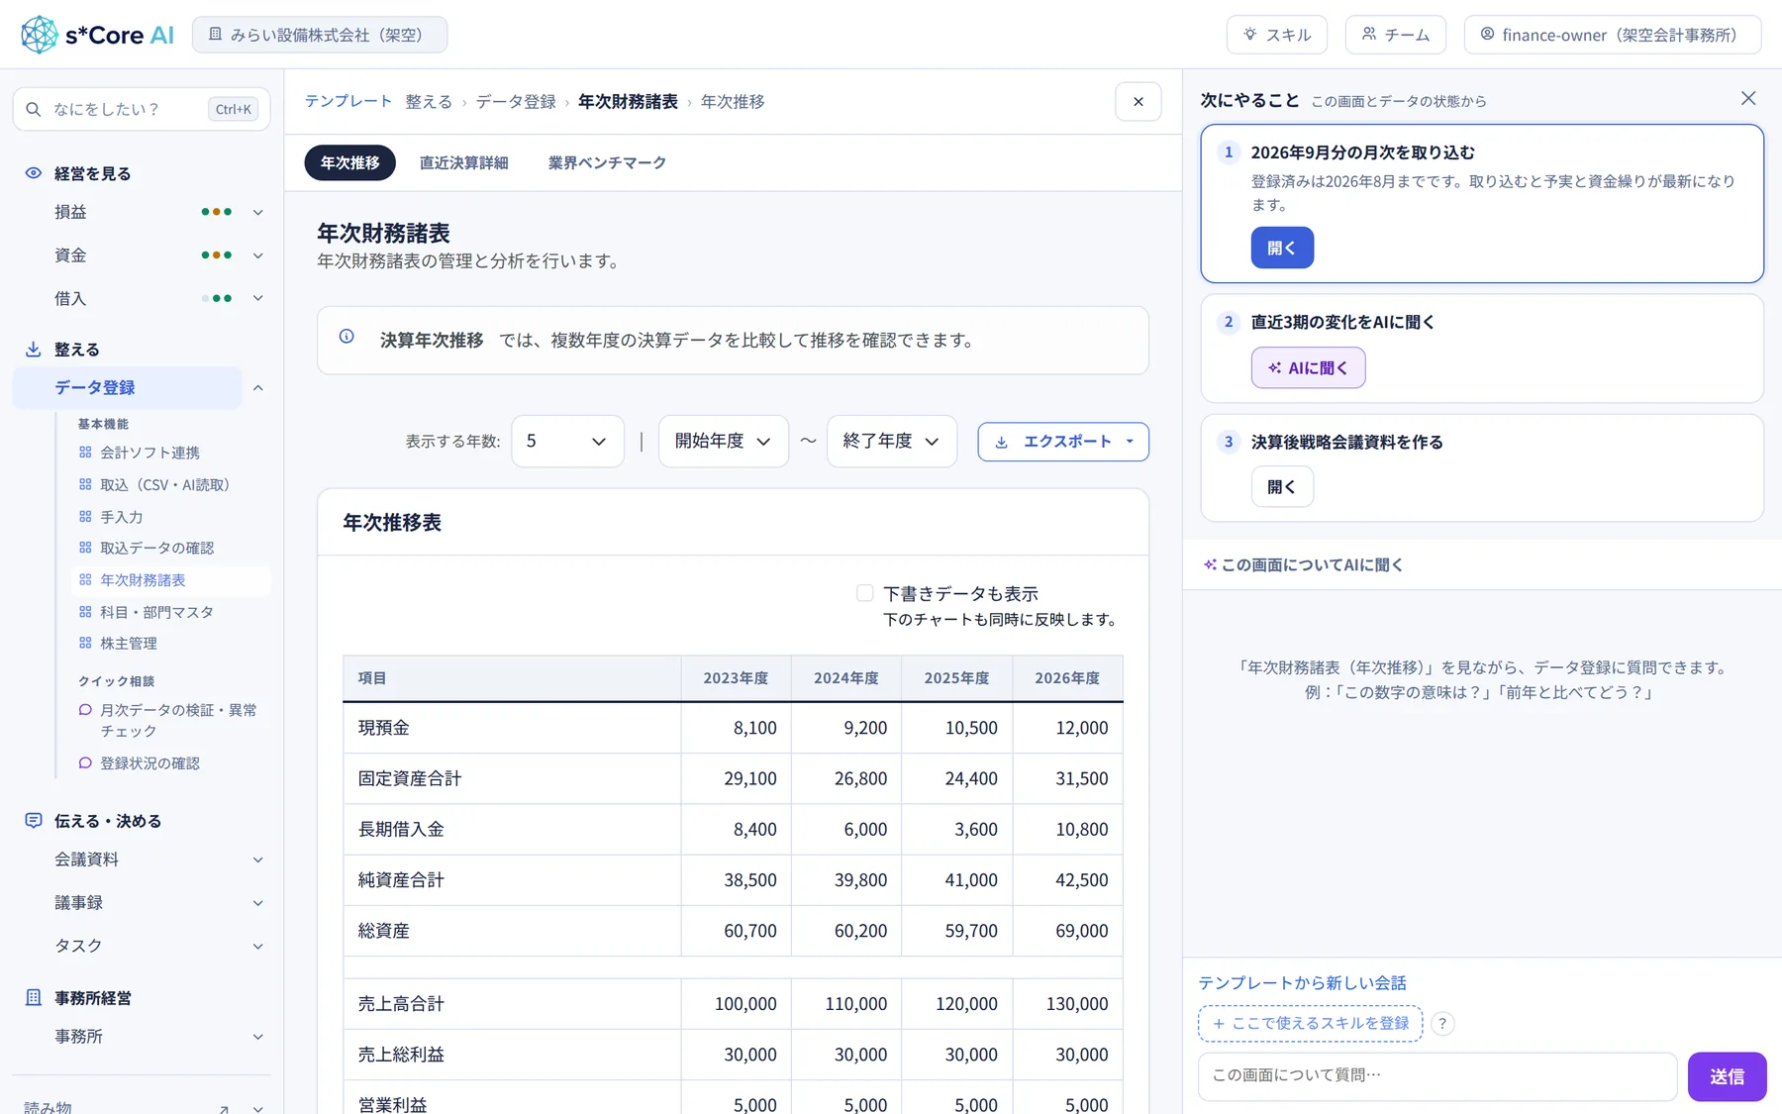Click the info icon beside 決算年次推移
Screen dimensions: 1782x1114
346,337
